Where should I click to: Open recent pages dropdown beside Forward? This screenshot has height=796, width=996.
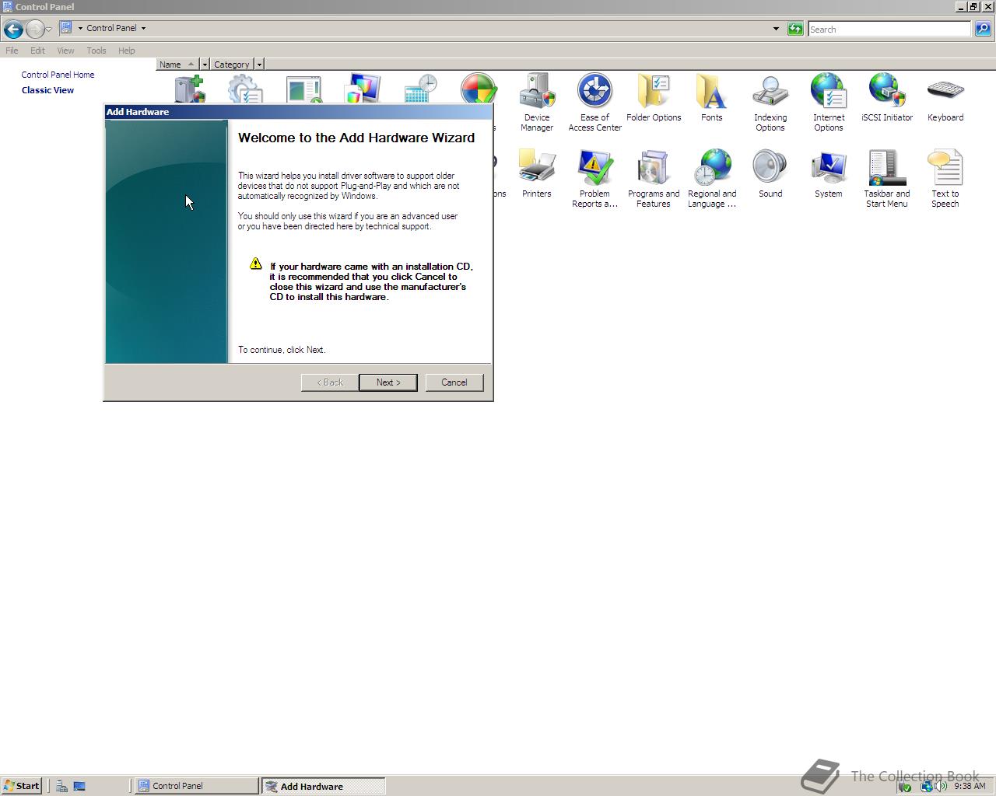pos(48,30)
